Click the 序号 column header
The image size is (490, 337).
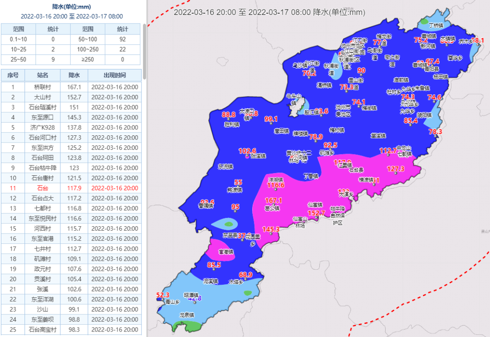pos(13,75)
